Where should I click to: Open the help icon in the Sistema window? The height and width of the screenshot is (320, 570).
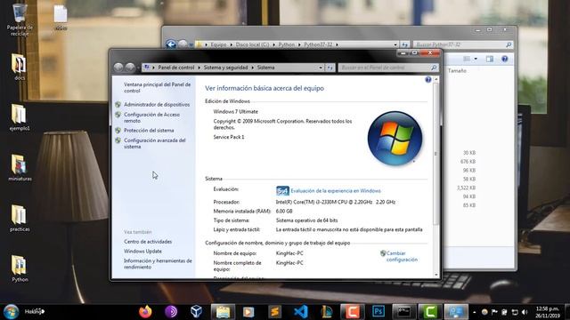(x=428, y=79)
